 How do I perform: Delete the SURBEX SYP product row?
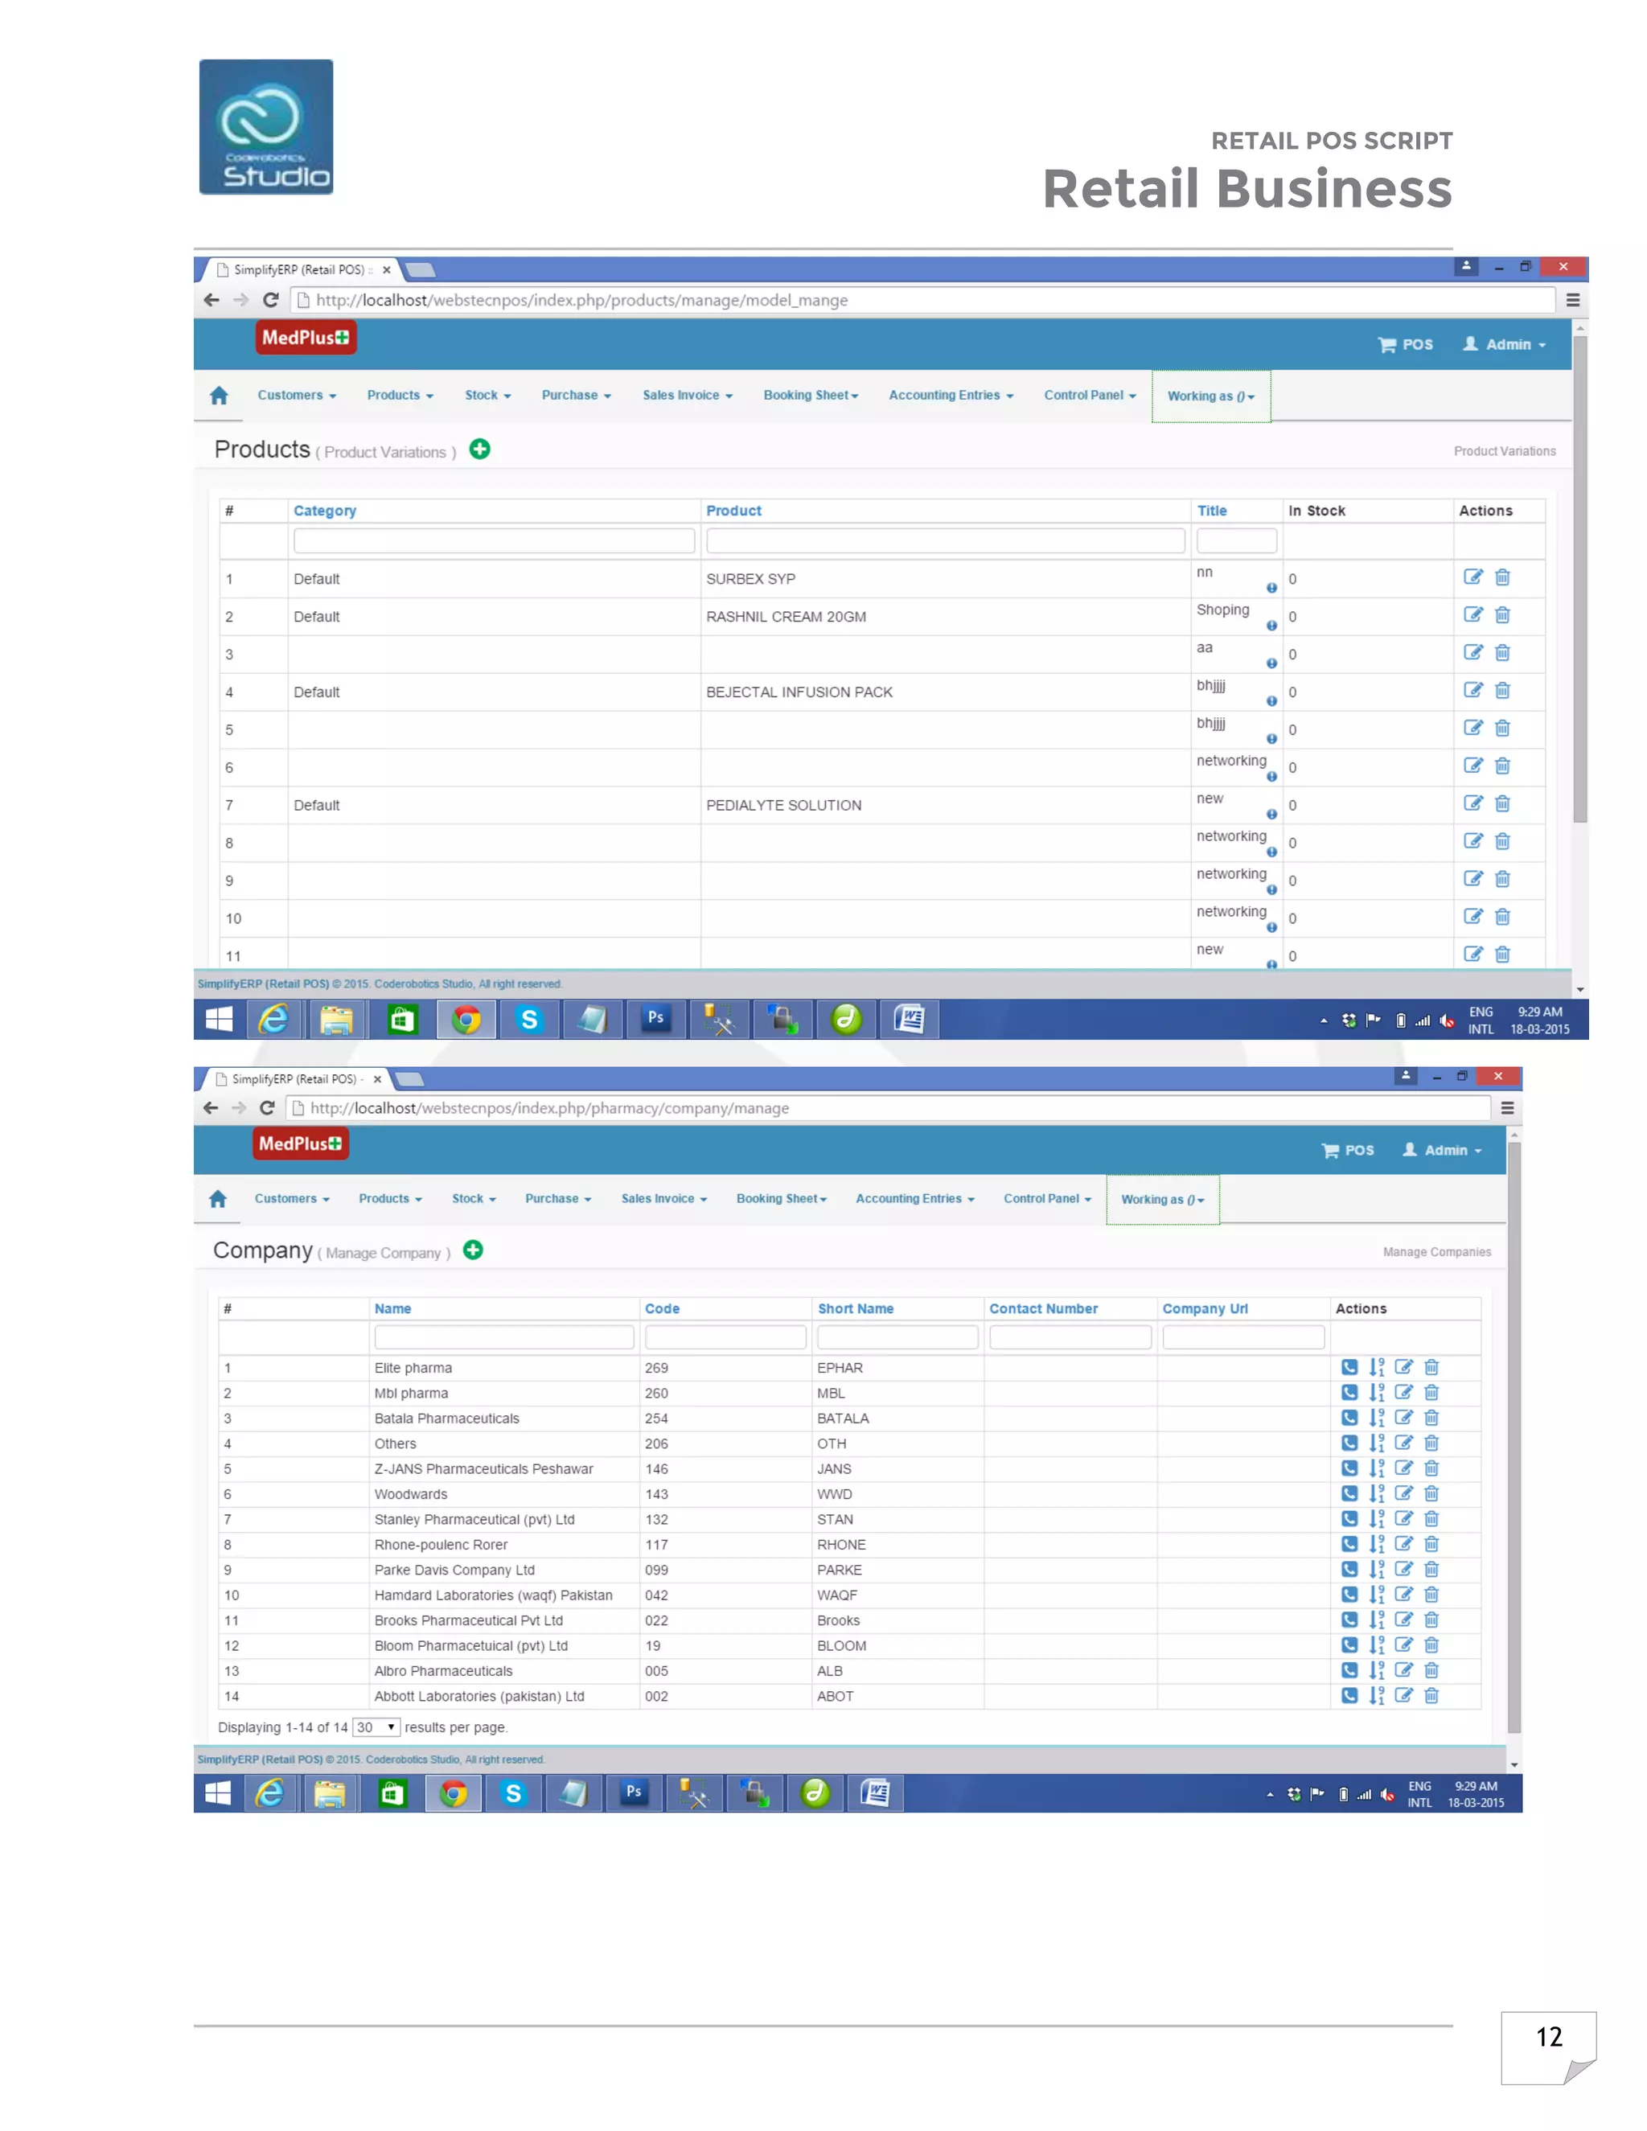coord(1502,577)
